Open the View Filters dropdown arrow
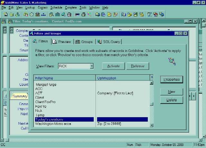Image resolution: width=206 pixels, height=148 pixels. (92, 66)
